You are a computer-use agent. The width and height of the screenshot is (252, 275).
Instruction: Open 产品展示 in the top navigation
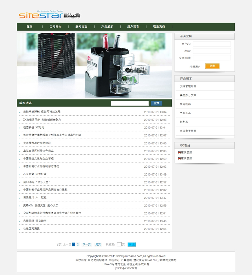107,27
